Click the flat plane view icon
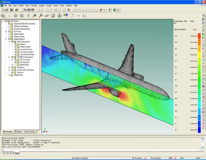This screenshot has height=160, width=206. coord(47,16)
